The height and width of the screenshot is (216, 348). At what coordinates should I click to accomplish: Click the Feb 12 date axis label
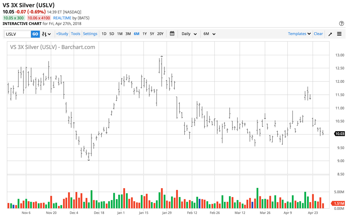point(192,213)
